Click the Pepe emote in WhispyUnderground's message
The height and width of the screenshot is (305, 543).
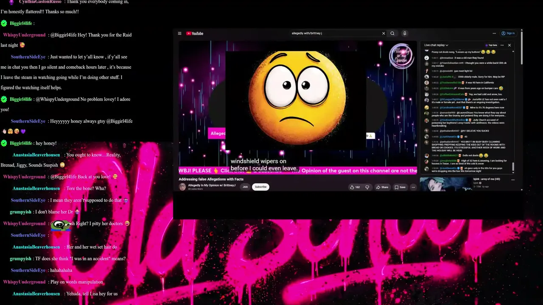click(60, 225)
